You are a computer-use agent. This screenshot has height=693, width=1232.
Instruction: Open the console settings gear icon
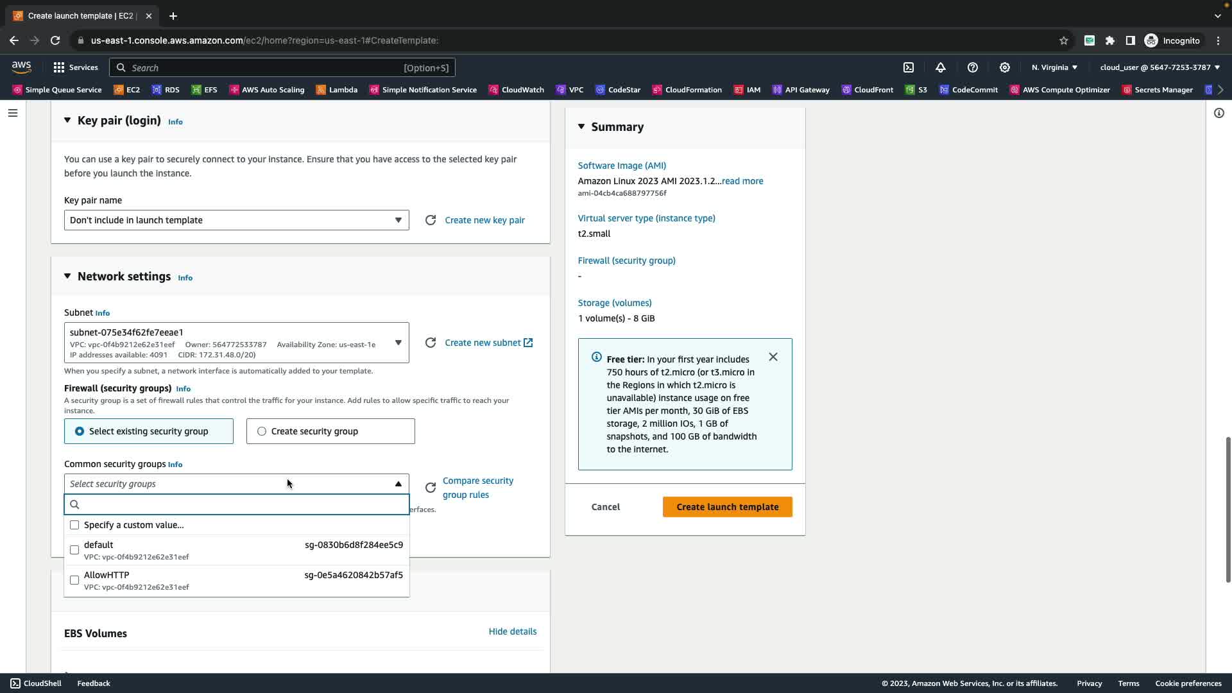(x=1005, y=67)
